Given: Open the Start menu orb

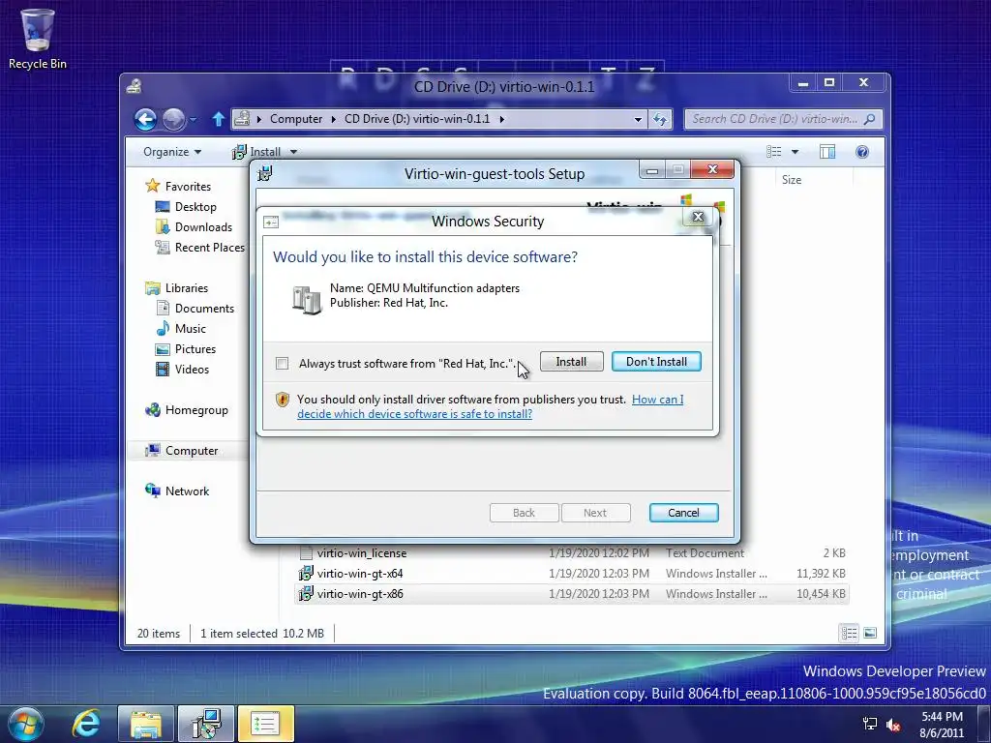Looking at the screenshot, I should 26,724.
